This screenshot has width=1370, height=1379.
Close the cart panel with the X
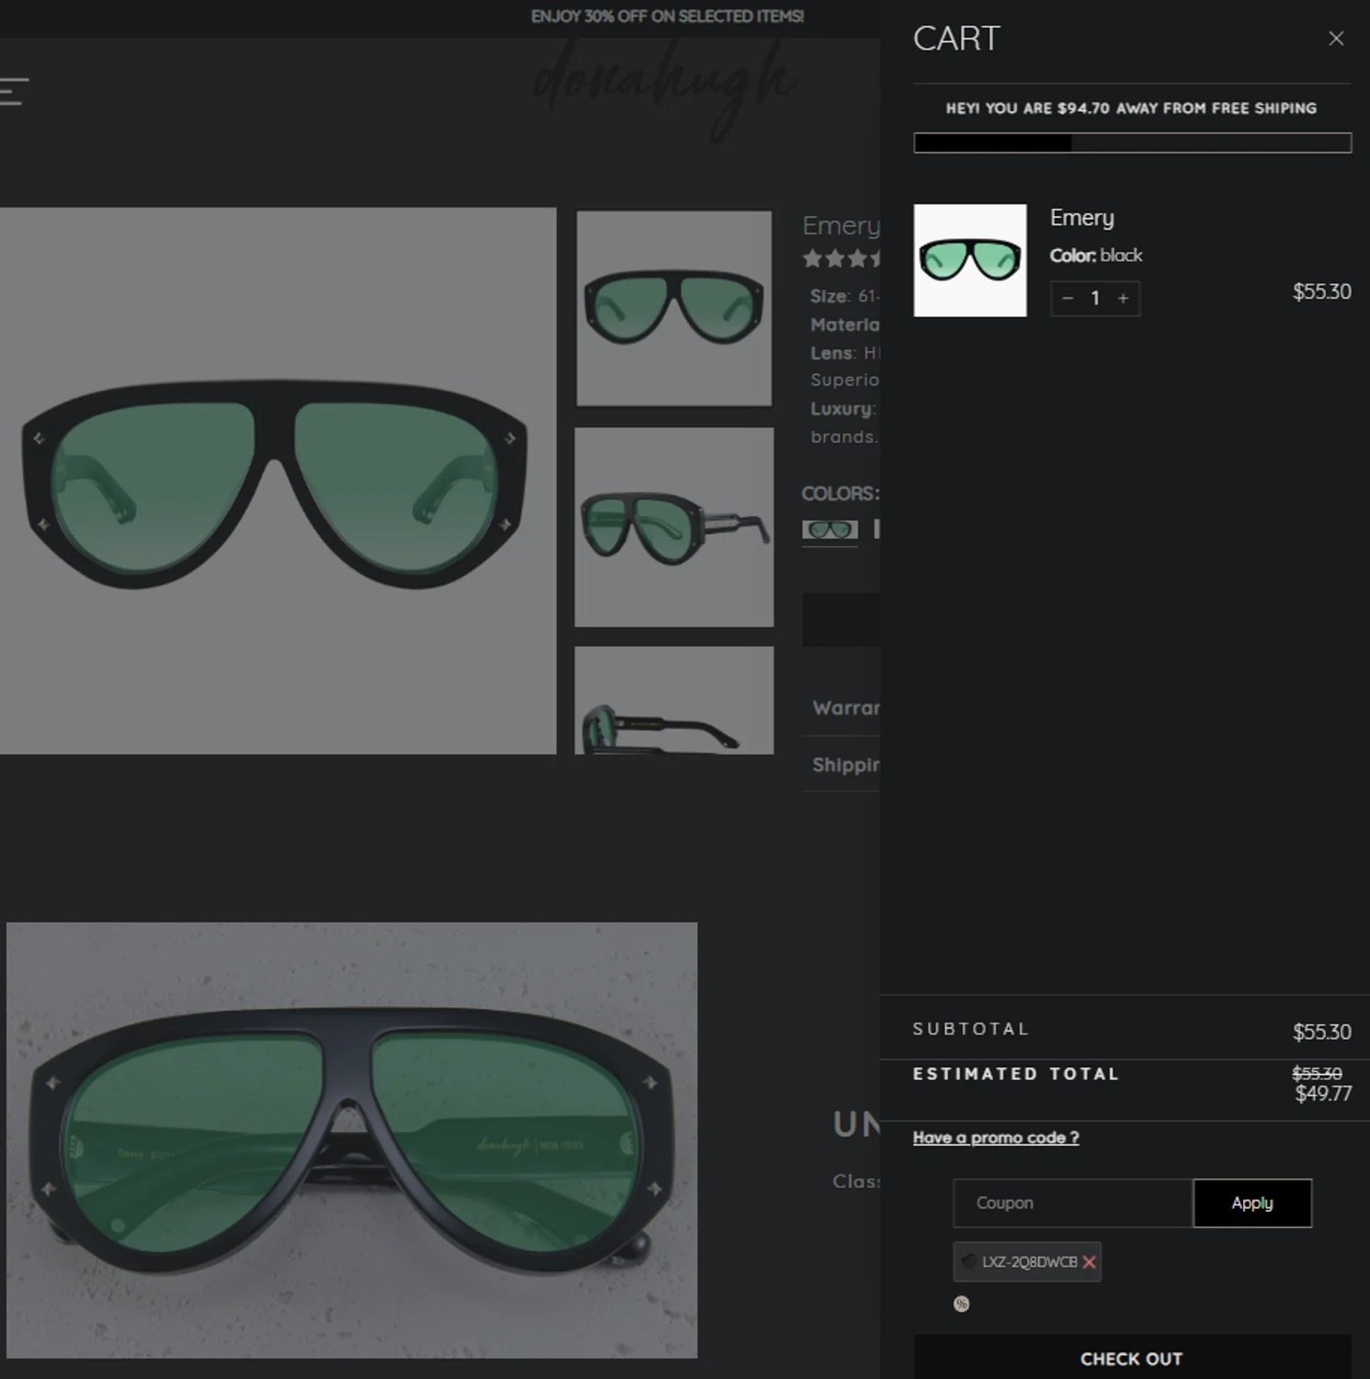tap(1336, 39)
